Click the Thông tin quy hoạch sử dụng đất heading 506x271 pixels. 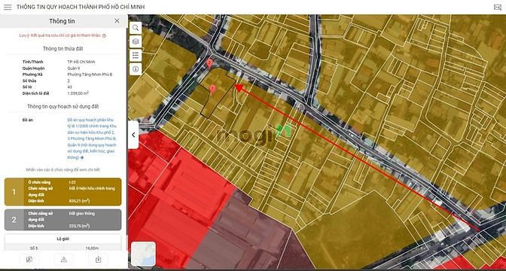pyautogui.click(x=63, y=106)
